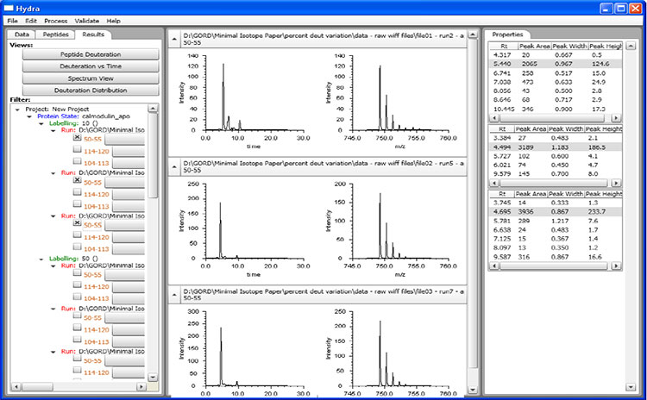Collapse the first Run under Labelling: 10

tap(53, 130)
